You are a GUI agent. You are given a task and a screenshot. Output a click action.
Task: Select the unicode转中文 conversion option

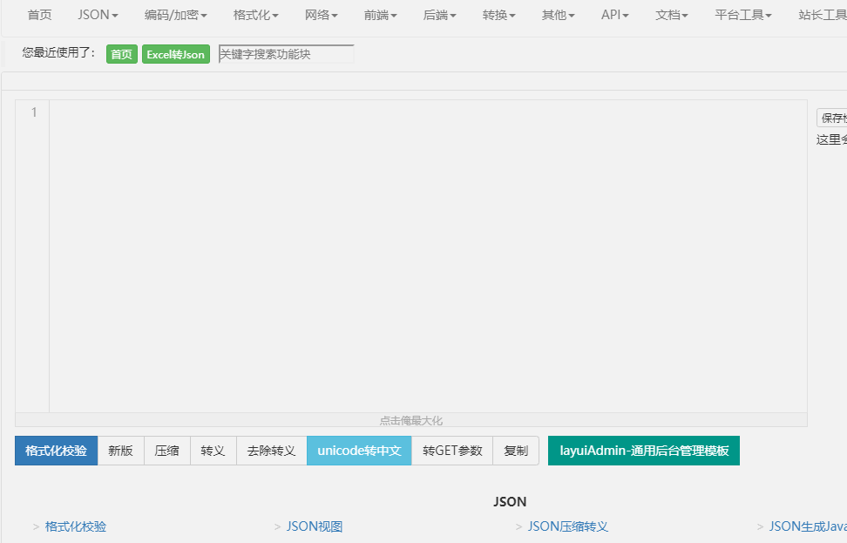coord(358,451)
